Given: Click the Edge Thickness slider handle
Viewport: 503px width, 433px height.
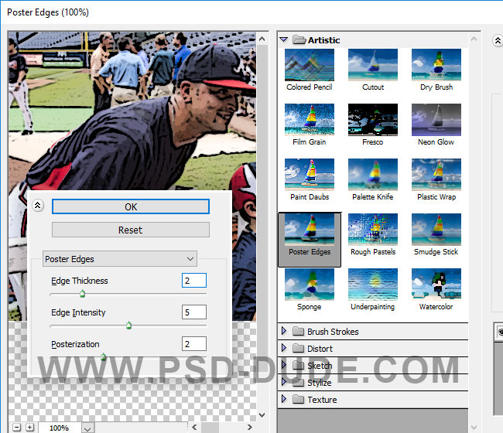Looking at the screenshot, I should [83, 294].
